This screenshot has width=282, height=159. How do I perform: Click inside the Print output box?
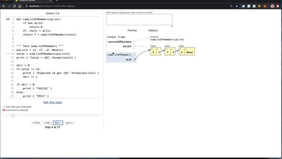point(139,19)
